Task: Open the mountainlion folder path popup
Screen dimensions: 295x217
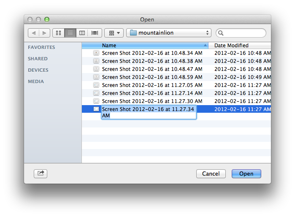Action: pos(169,33)
